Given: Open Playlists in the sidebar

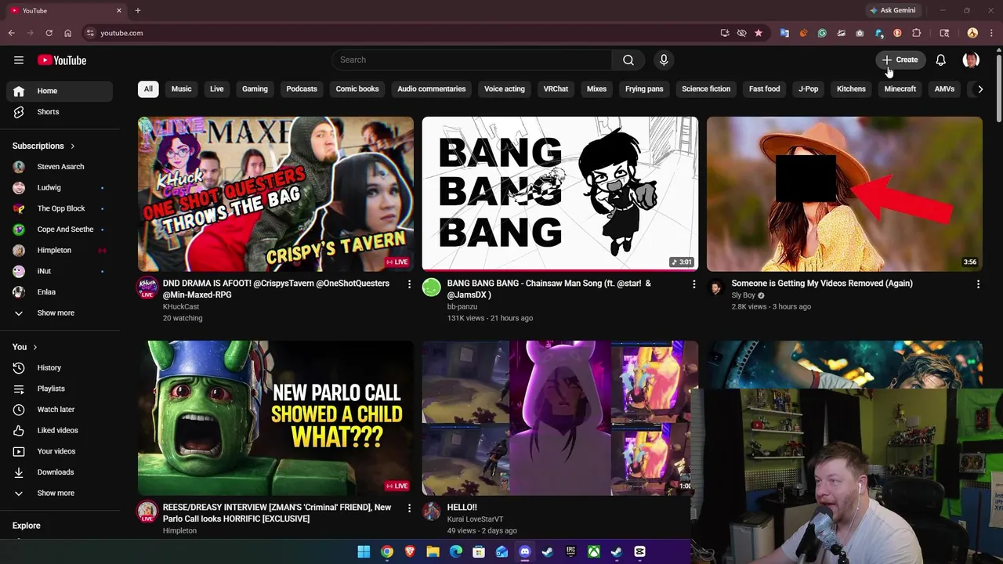Looking at the screenshot, I should click(60, 389).
